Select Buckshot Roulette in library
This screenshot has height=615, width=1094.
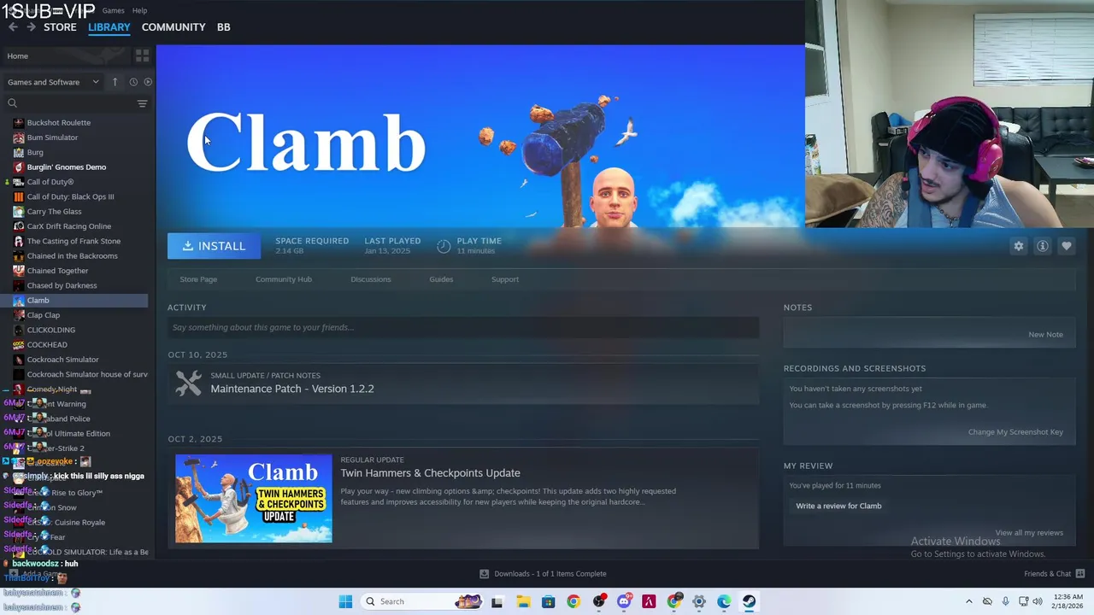(x=58, y=123)
